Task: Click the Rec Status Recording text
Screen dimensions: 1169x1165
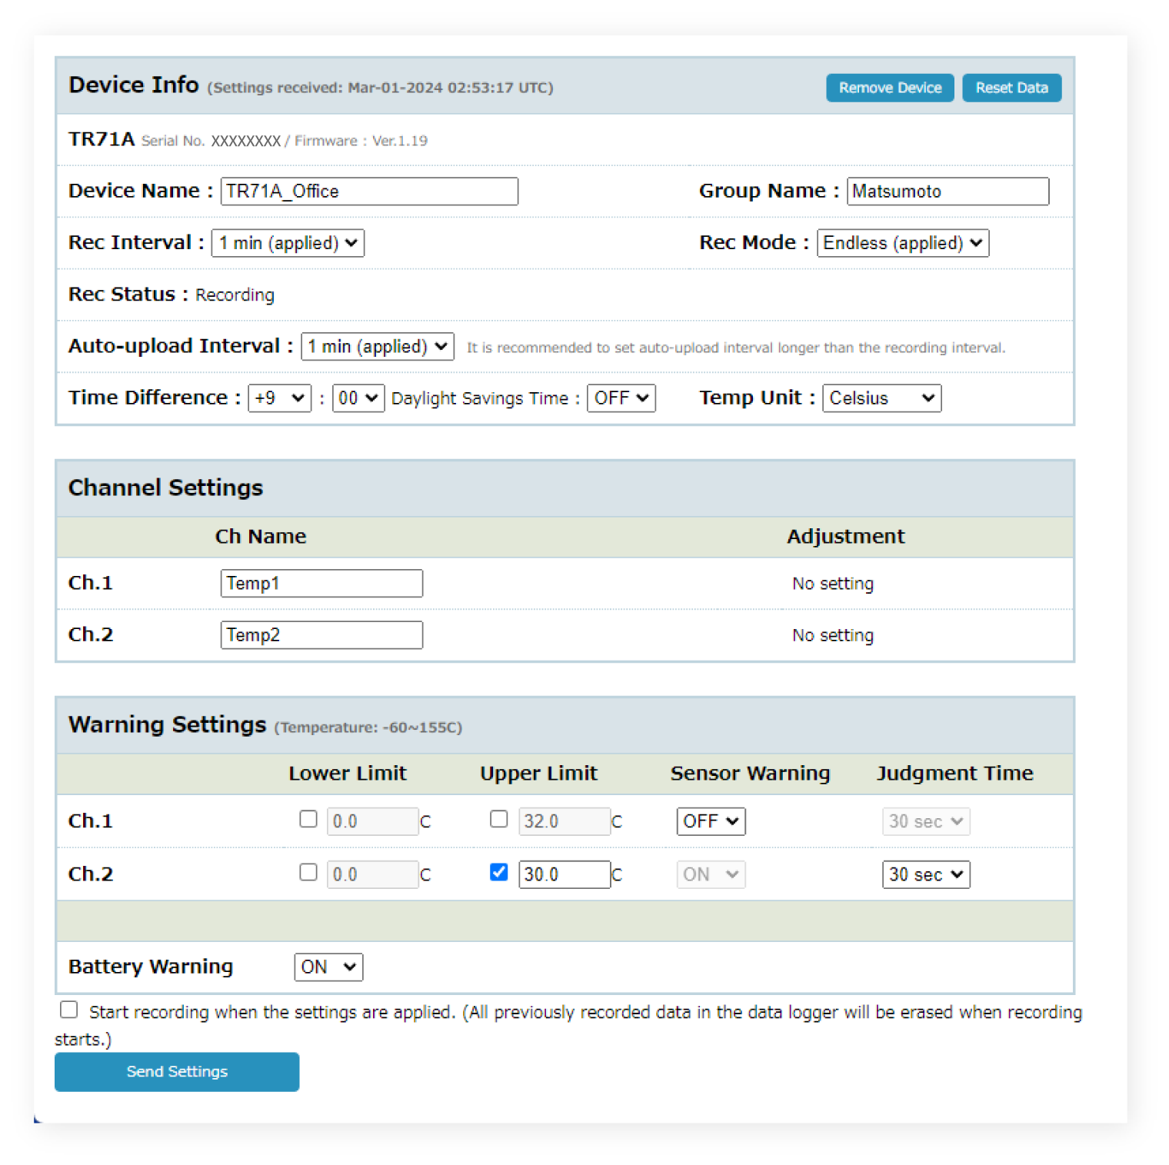Action: (235, 295)
